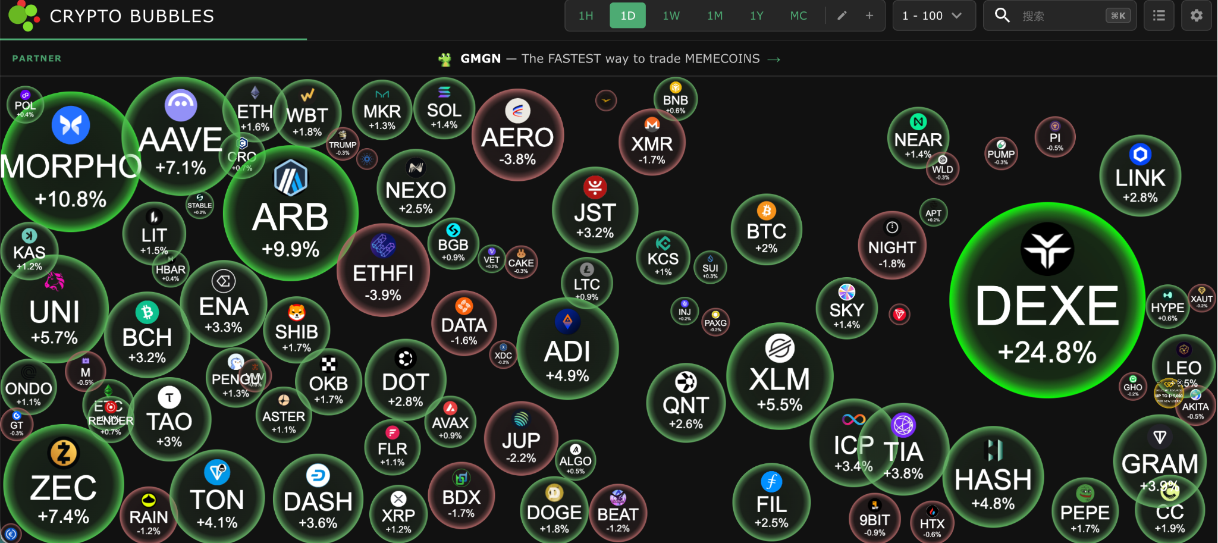Select the TON bubble

[217, 497]
